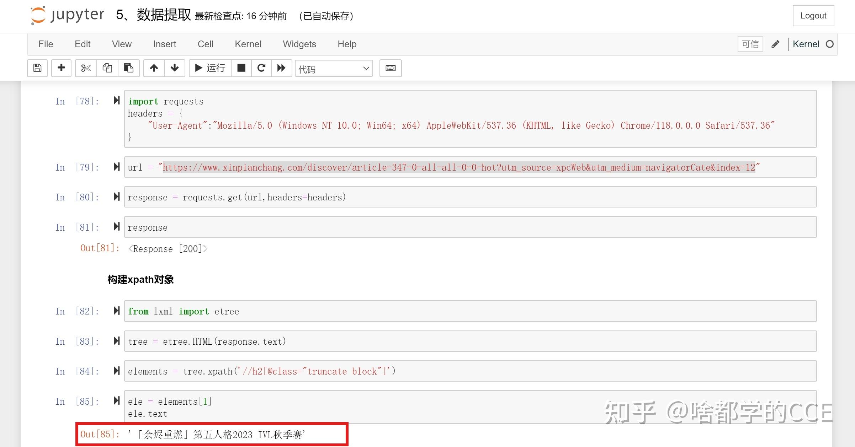Click the kernel idle circle indicator
Viewport: 855px width, 447px height.
[x=830, y=44]
